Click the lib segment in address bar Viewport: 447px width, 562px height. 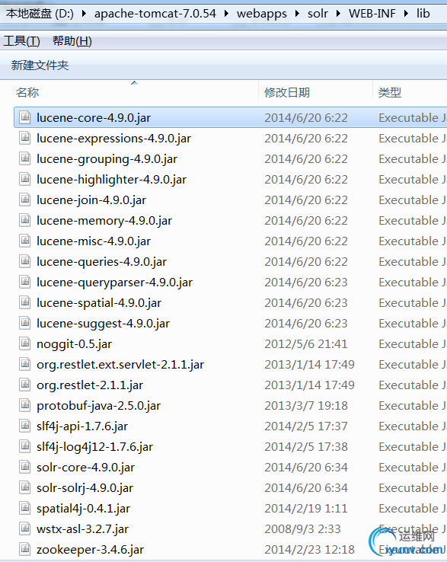[x=423, y=14]
